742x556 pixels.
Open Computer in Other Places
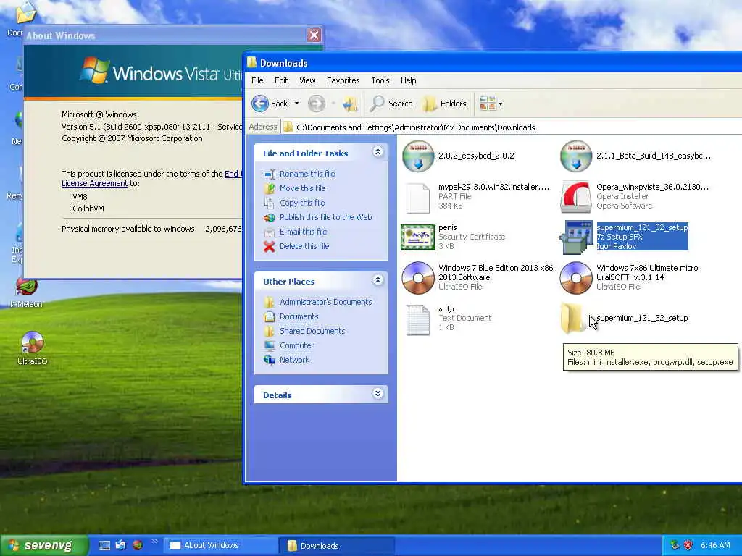click(296, 345)
